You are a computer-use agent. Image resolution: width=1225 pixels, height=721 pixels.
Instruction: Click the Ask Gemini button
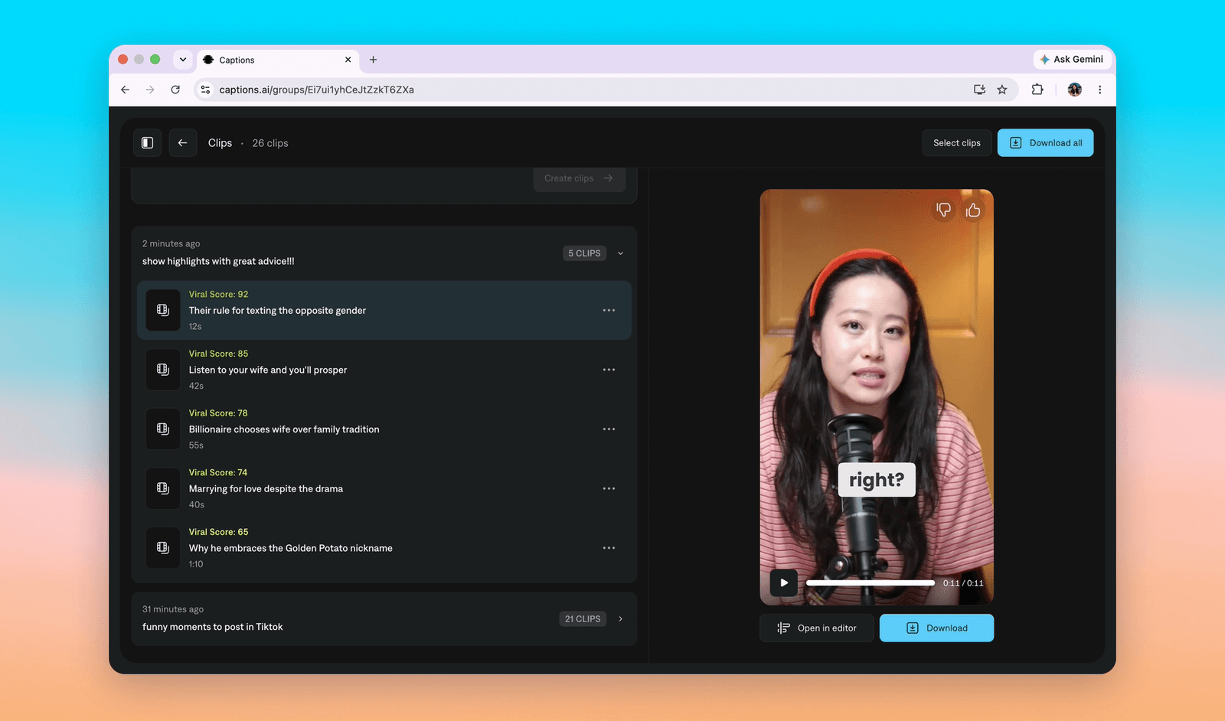[x=1072, y=59]
